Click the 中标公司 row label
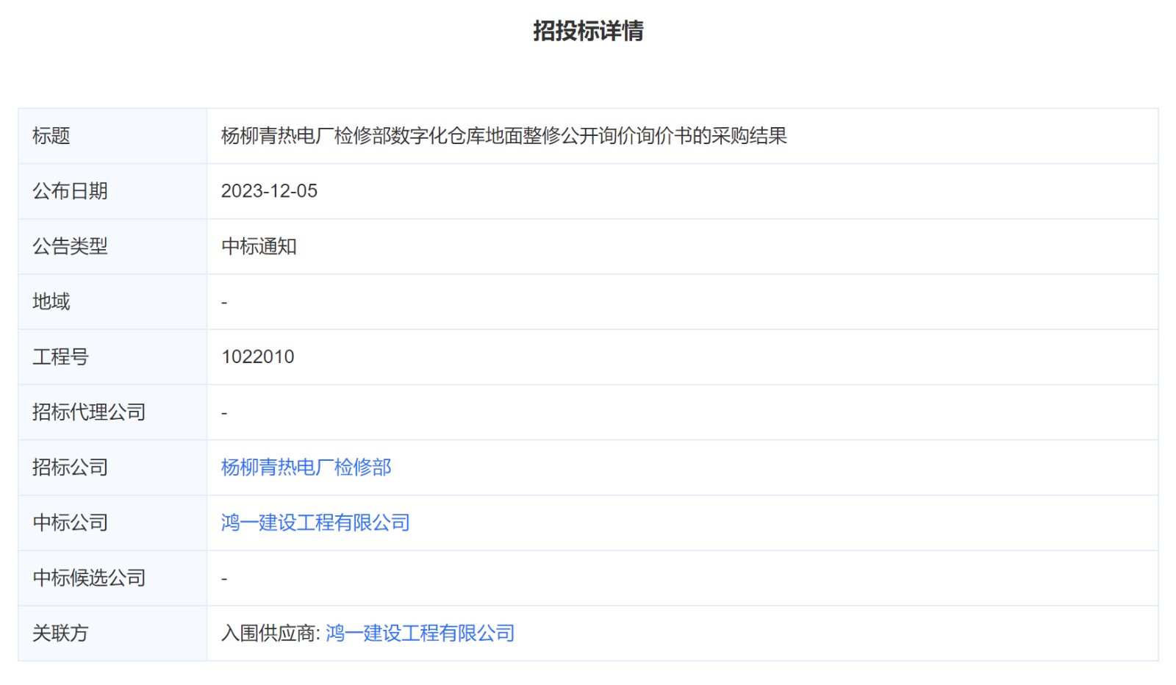This screenshot has height=685, width=1176. click(x=70, y=523)
